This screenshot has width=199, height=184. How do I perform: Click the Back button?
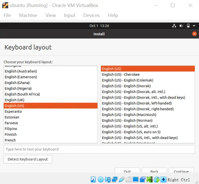[154, 170]
